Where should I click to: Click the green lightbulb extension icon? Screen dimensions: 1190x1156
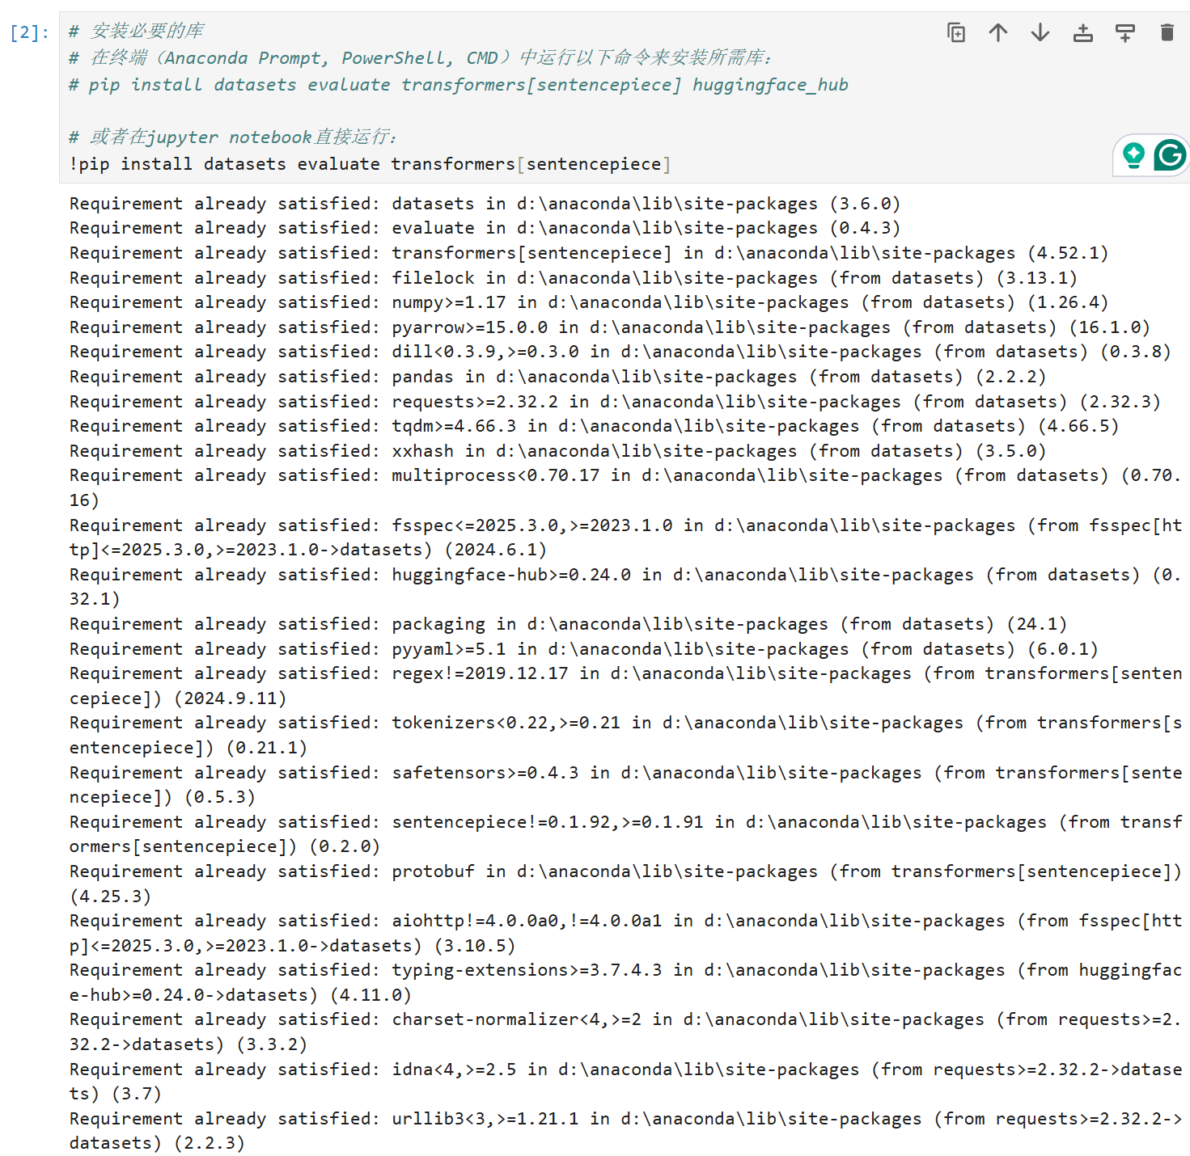click(1133, 155)
